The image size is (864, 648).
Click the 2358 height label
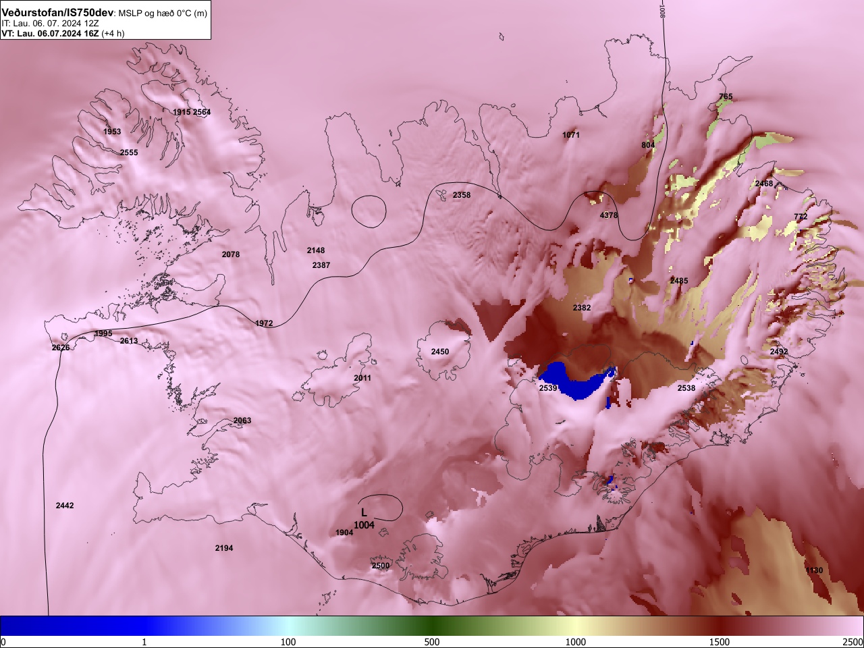tap(462, 195)
